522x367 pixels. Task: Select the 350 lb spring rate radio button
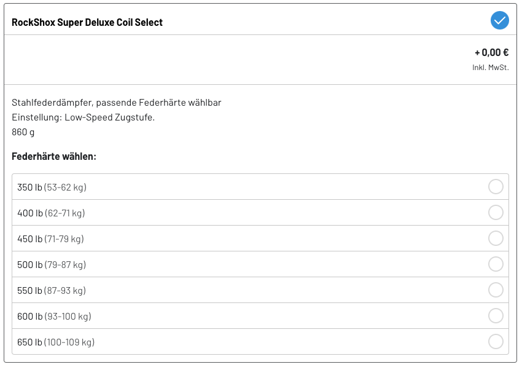pos(496,187)
